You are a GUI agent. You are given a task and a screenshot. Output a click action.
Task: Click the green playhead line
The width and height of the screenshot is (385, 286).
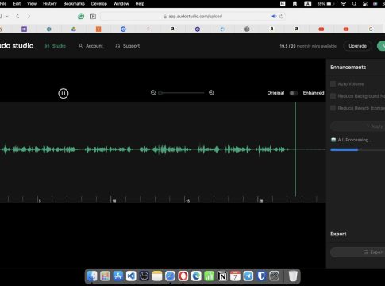(x=295, y=149)
